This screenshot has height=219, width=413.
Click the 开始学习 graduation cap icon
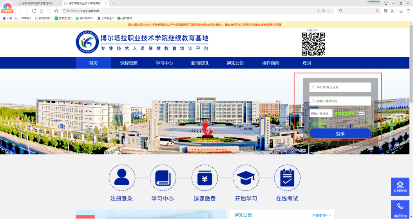(246, 177)
